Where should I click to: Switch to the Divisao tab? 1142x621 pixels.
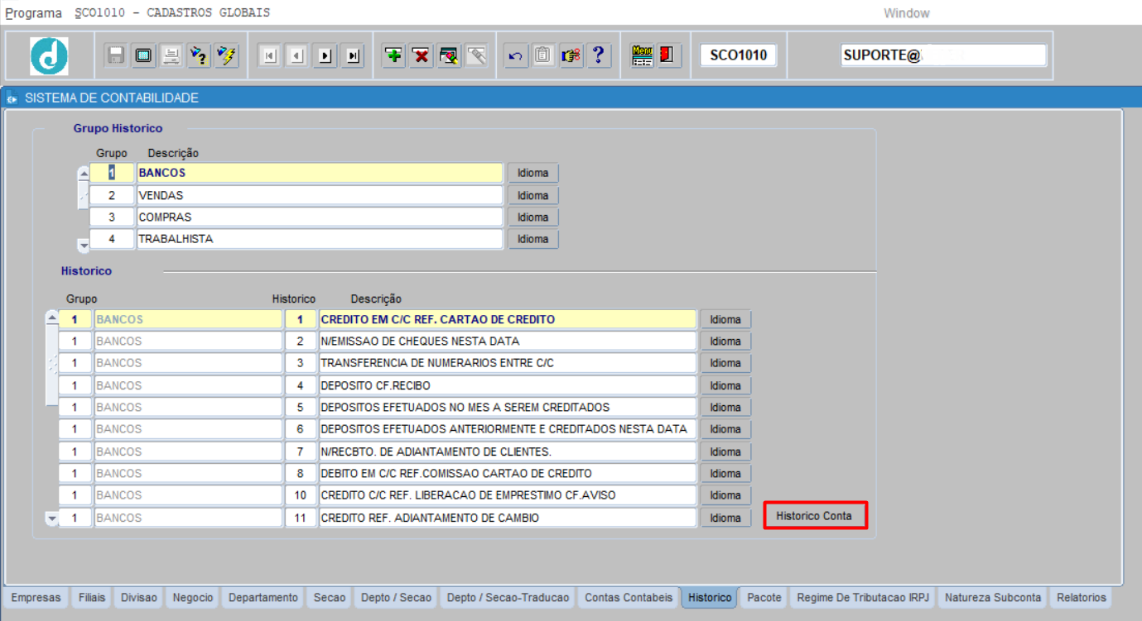coord(138,598)
